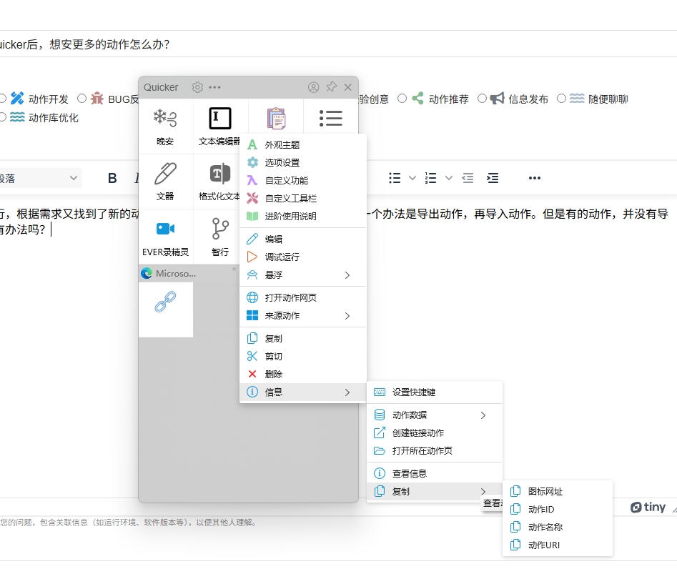
Task: Open the paragraph style dropdown
Action: coord(39,178)
